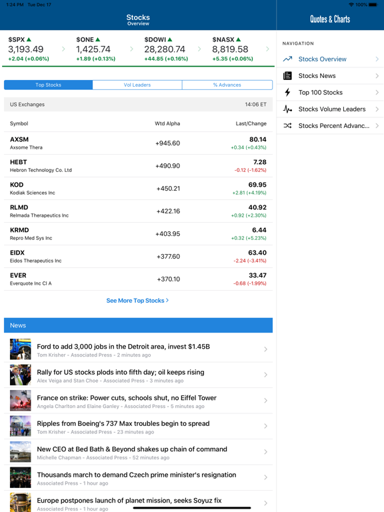Expand $DOWI index chevron

click(x=199, y=49)
